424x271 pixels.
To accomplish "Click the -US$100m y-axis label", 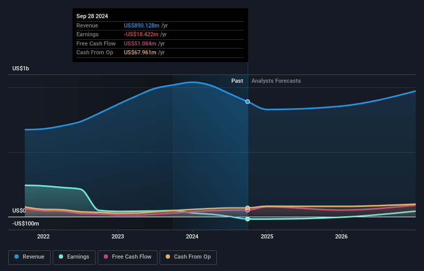I will click(26, 223).
